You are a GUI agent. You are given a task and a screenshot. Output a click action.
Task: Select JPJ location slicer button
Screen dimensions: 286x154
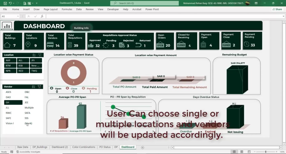pos(36,60)
